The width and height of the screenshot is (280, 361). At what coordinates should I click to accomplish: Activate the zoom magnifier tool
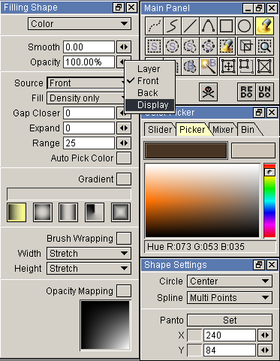(264, 47)
